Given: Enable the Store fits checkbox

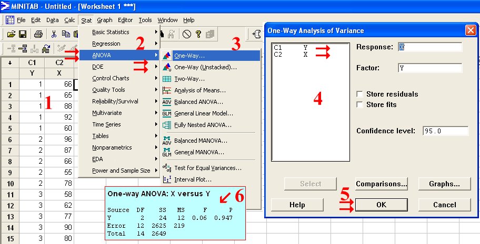Looking at the screenshot, I should (360, 105).
